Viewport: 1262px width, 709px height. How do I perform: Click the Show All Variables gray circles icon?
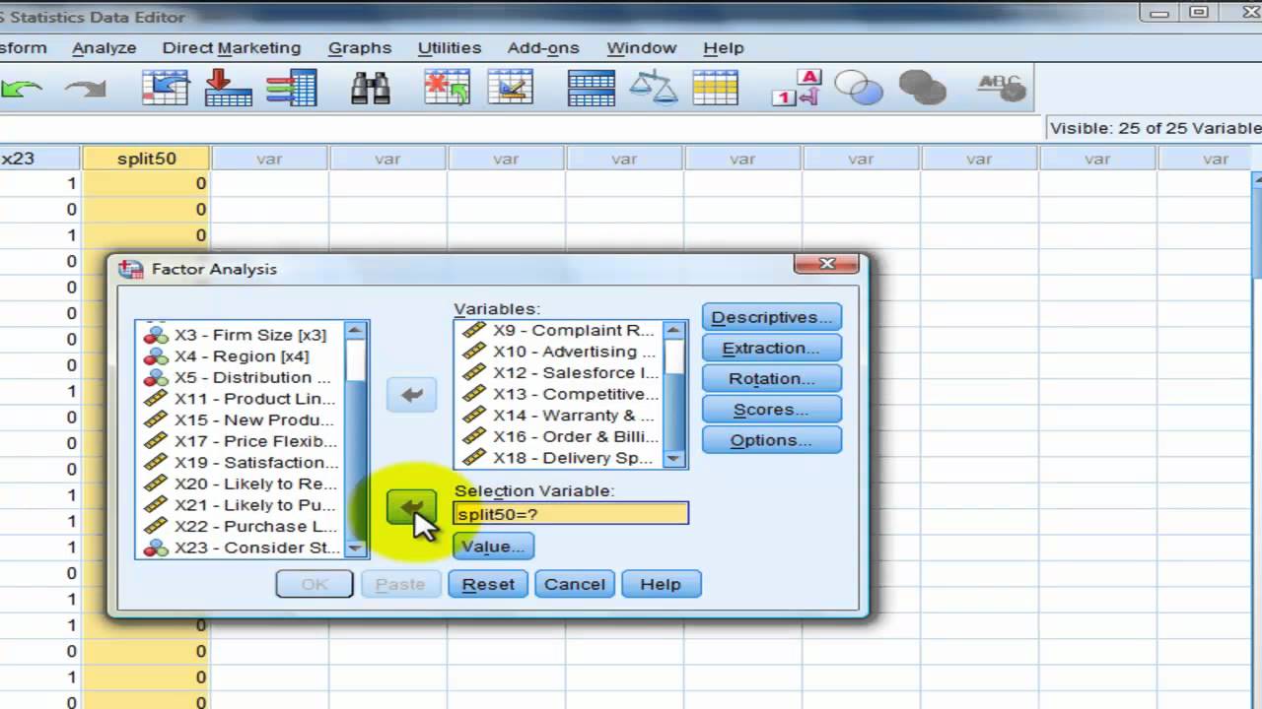(x=923, y=89)
